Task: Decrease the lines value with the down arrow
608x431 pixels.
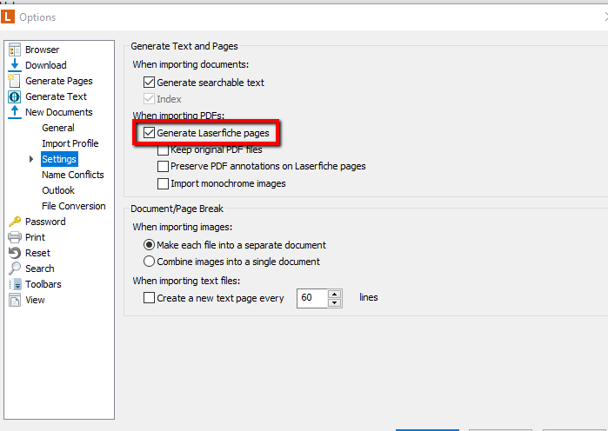Action: (334, 302)
